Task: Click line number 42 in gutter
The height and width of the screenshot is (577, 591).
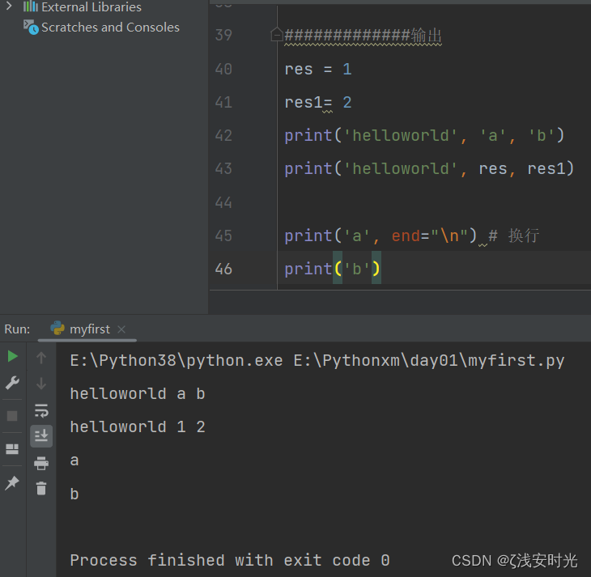Action: tap(223, 136)
